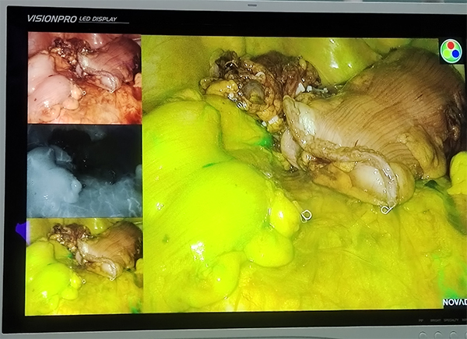This screenshot has height=339, width=467.
Task: Push the round button under PIP
Action: pyautogui.click(x=423, y=335)
